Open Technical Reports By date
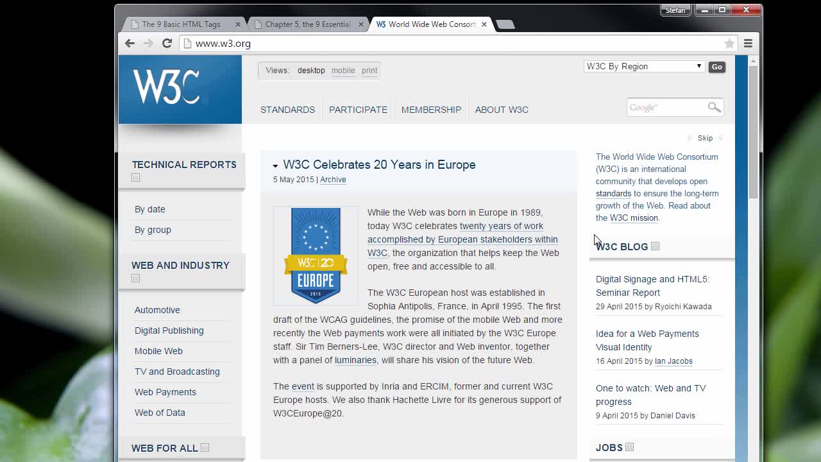Viewport: 821px width, 462px height. (x=150, y=209)
